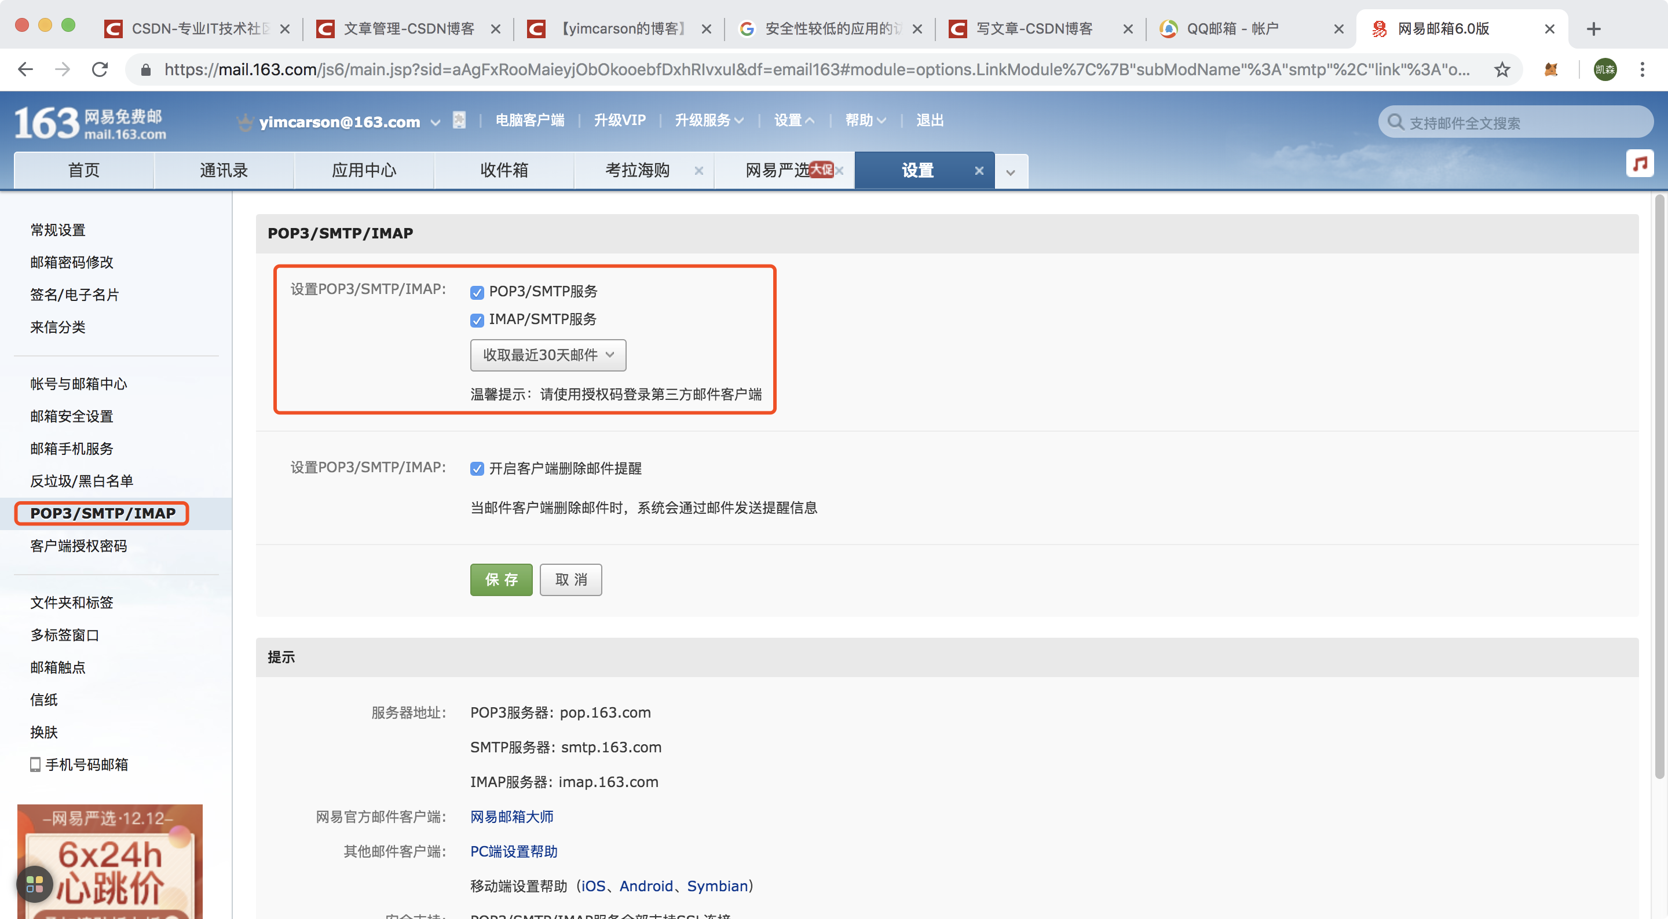Open 客户端授权密码 in the sidebar
Screen dimensions: 1668x919
click(x=78, y=546)
